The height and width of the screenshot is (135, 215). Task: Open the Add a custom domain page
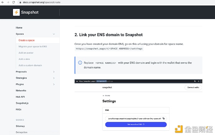click(x=30, y=66)
